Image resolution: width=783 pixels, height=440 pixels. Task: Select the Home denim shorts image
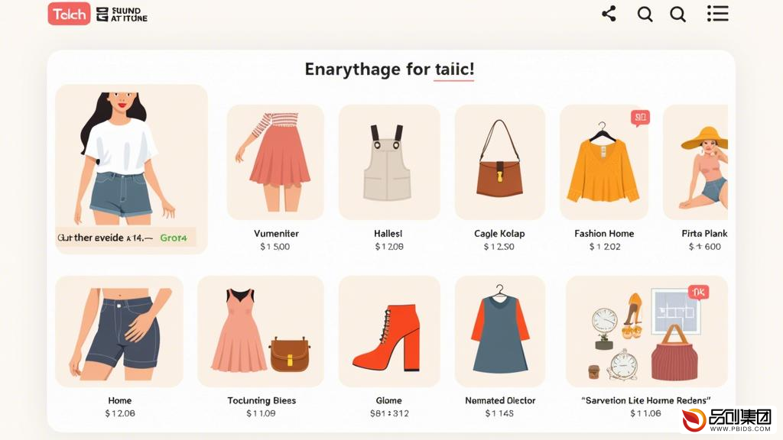(x=119, y=332)
